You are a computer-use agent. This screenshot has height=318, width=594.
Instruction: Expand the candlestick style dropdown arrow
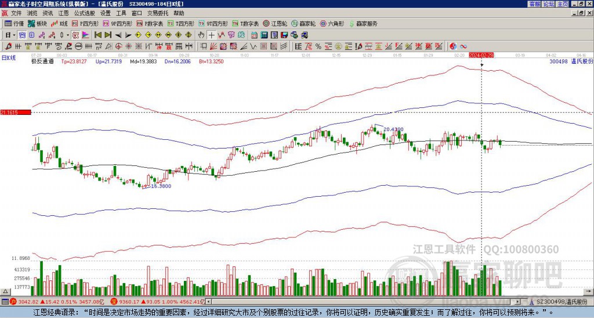pyautogui.click(x=68, y=35)
